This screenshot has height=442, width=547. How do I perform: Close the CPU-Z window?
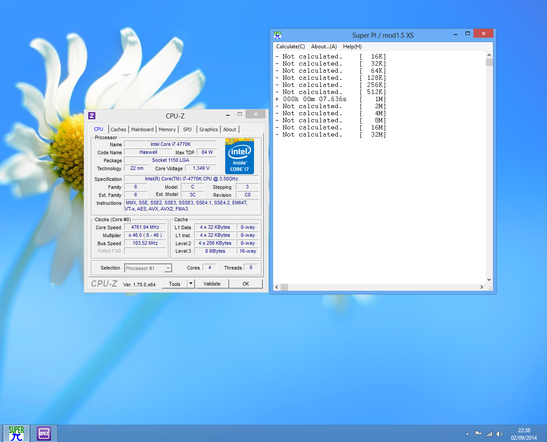(256, 114)
